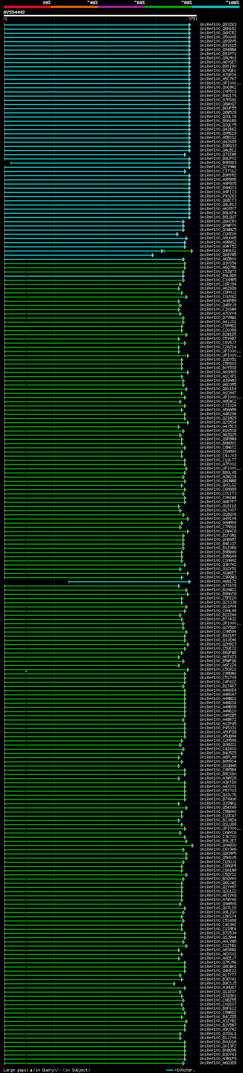The image size is (243, 1073).
Task: Click the cyan ~100% identity legend bar
Action: point(216,7)
